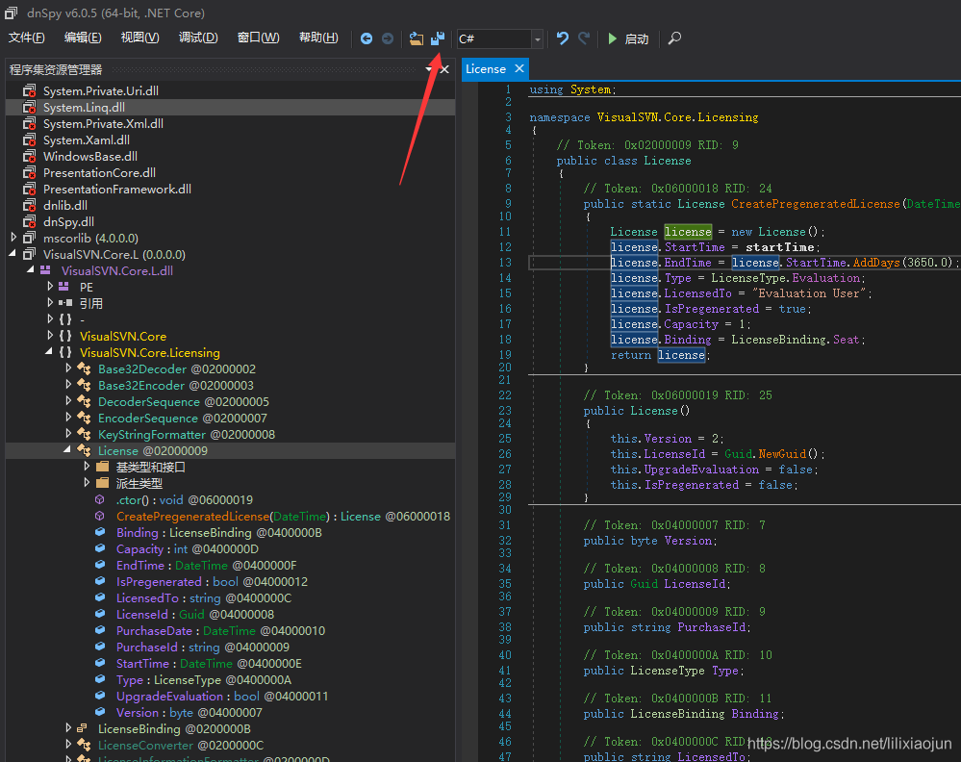The height and width of the screenshot is (762, 961).
Task: Click the navigate forward arrow icon
Action: coord(388,38)
